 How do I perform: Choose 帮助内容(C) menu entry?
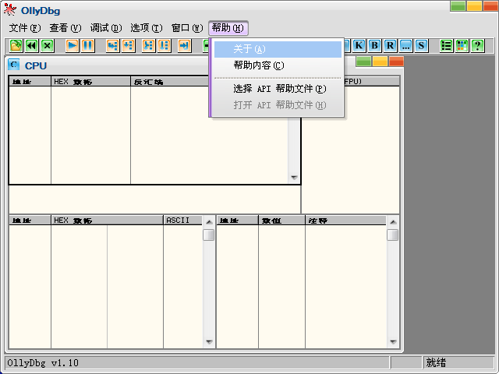(278, 65)
